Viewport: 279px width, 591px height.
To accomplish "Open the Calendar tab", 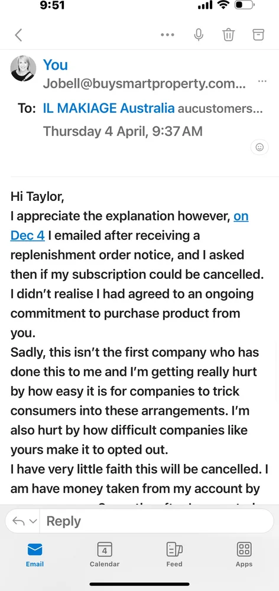I will pyautogui.click(x=105, y=554).
